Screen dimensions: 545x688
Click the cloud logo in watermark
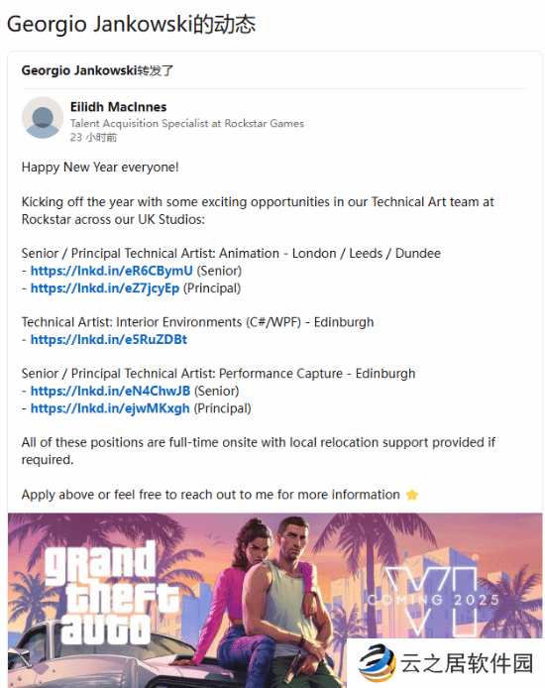(x=377, y=662)
